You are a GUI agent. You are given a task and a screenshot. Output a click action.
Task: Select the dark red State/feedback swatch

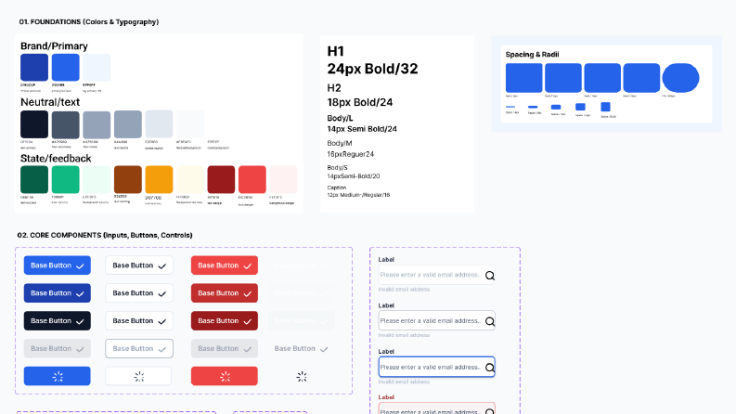pos(221,179)
